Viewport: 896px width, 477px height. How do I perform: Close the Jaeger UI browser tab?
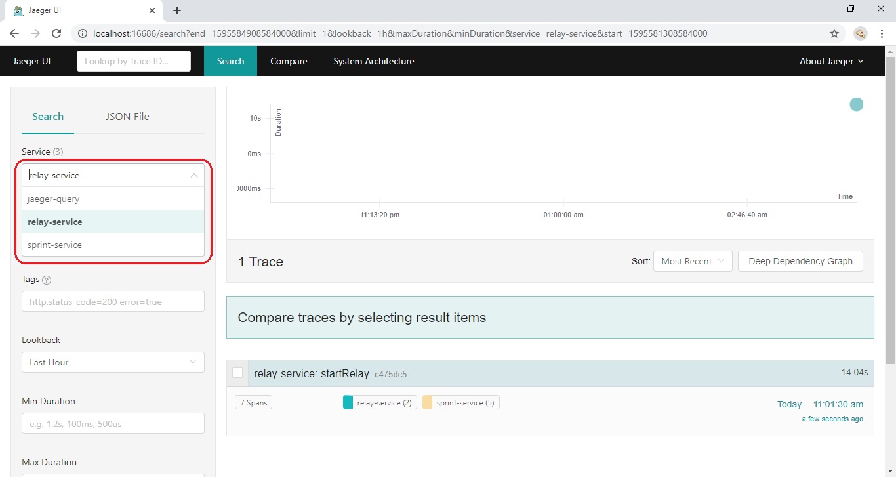click(x=152, y=10)
